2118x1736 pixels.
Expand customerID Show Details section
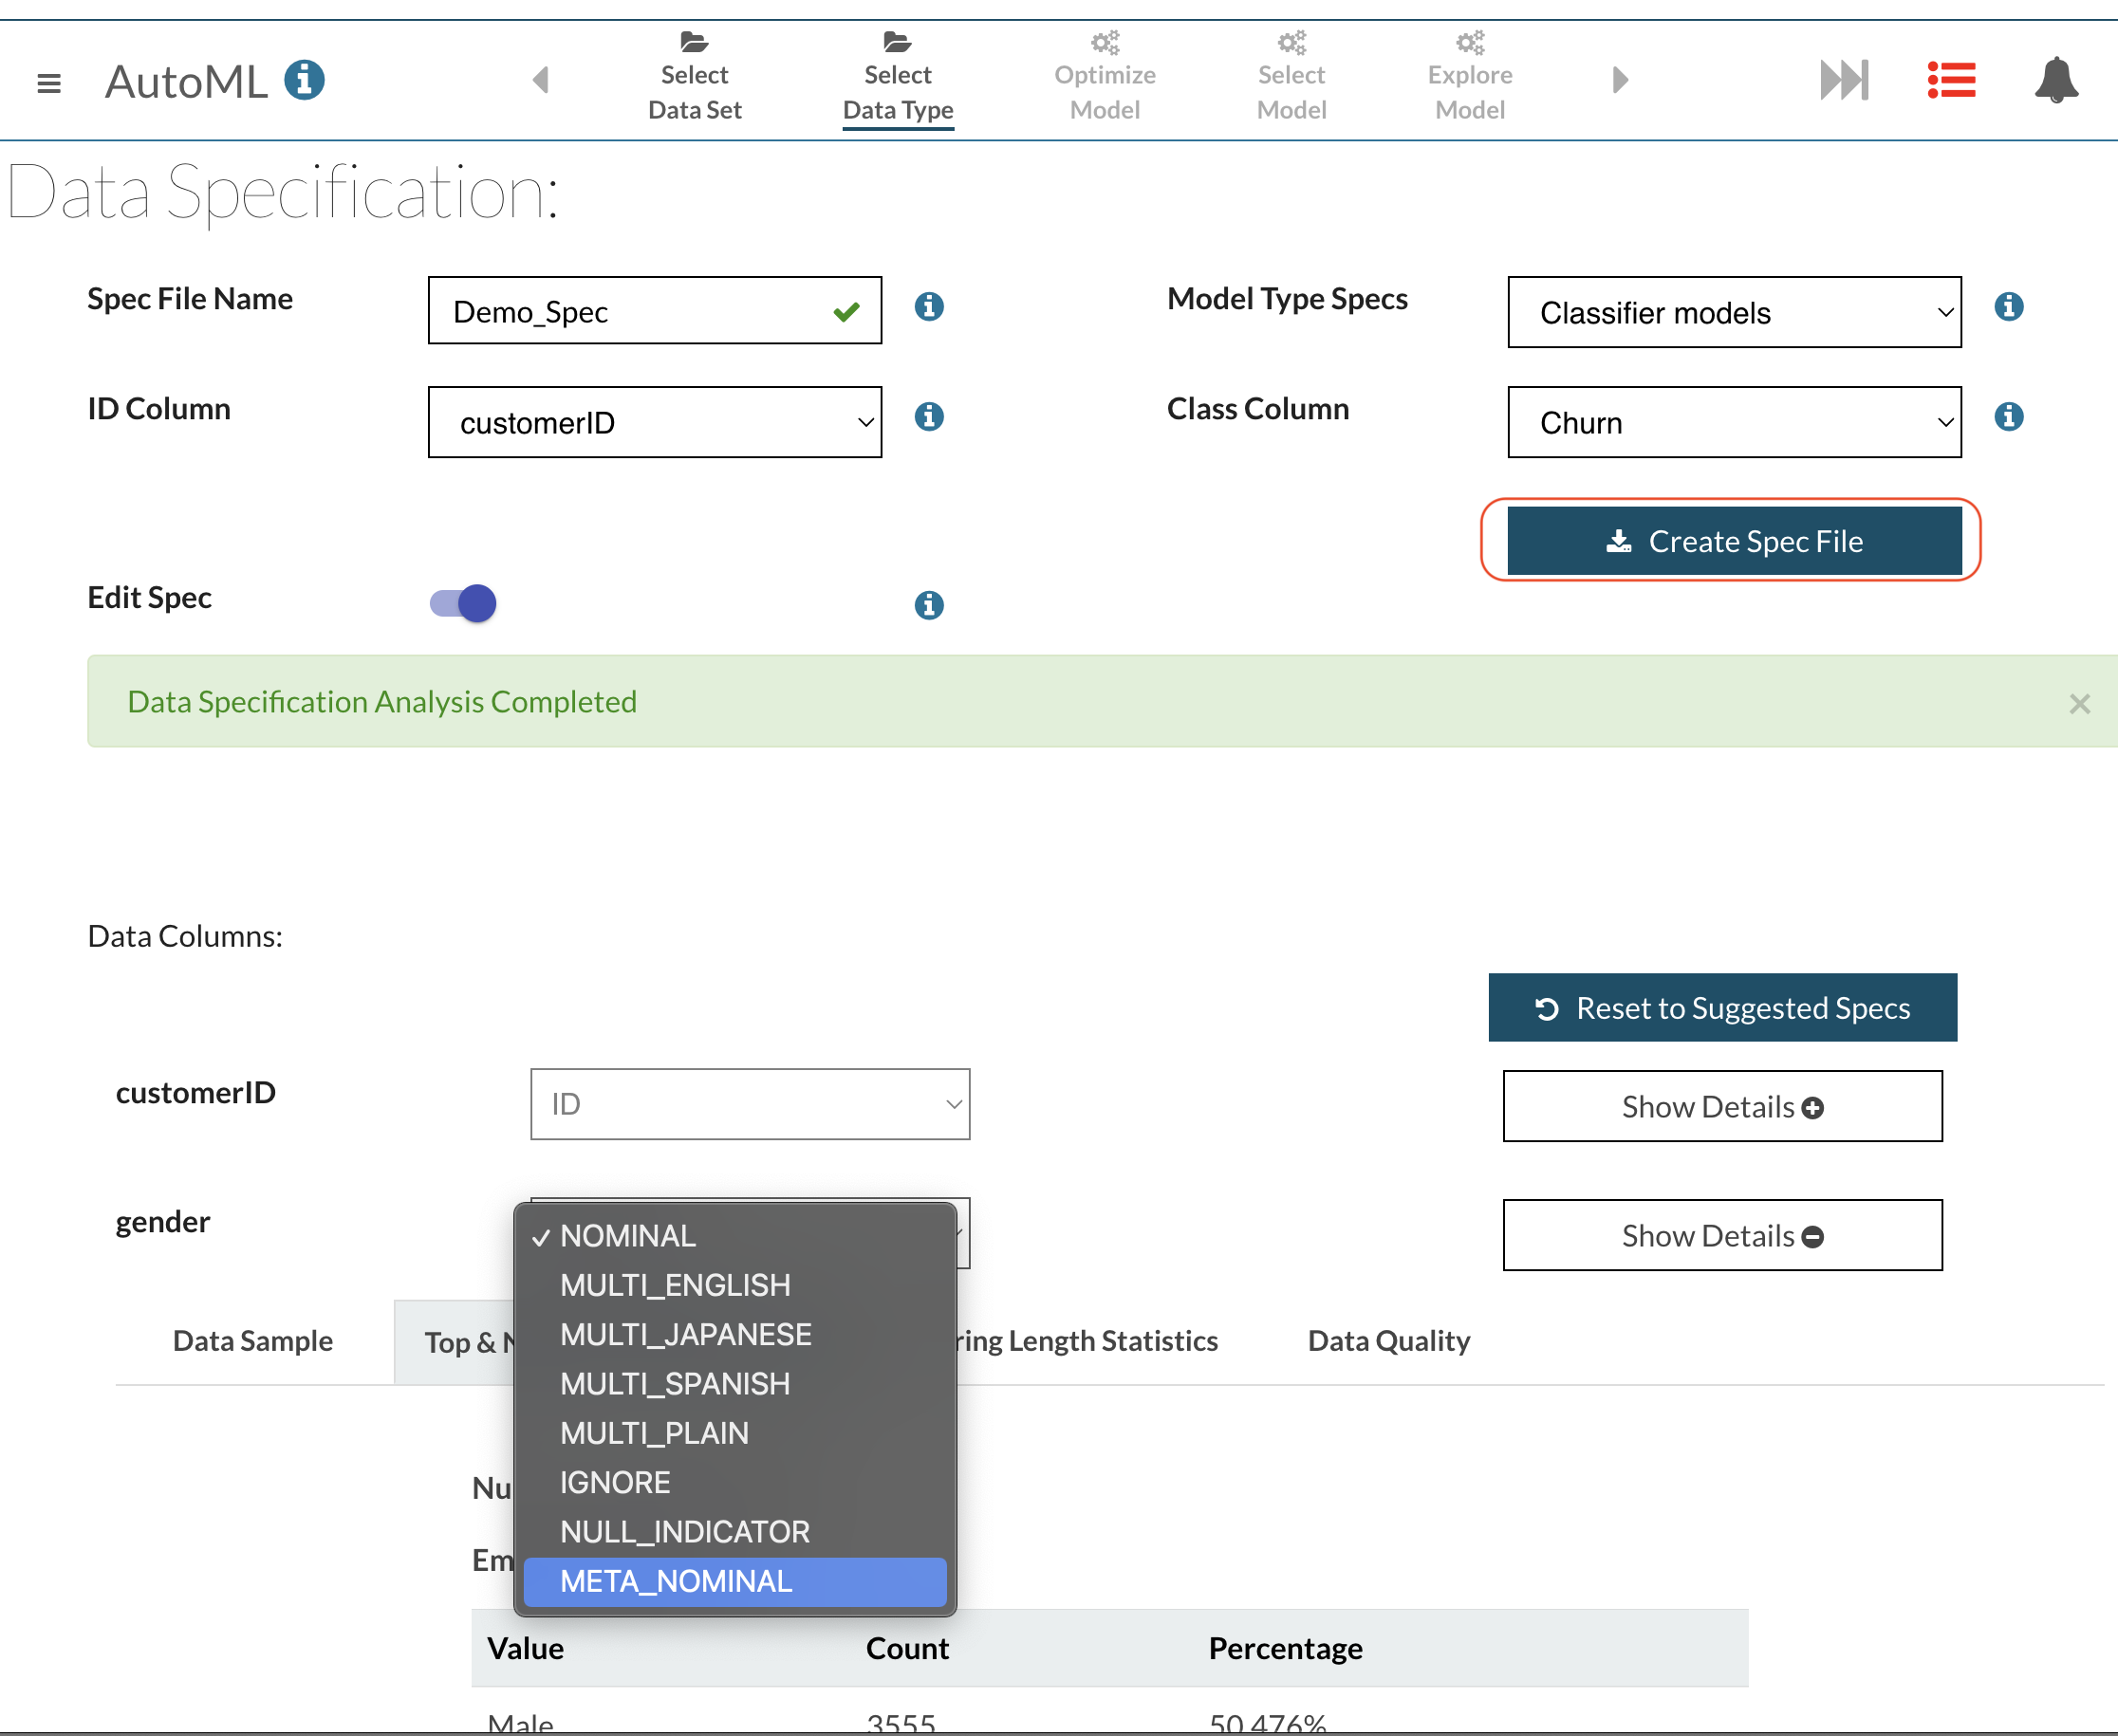pyautogui.click(x=1721, y=1107)
